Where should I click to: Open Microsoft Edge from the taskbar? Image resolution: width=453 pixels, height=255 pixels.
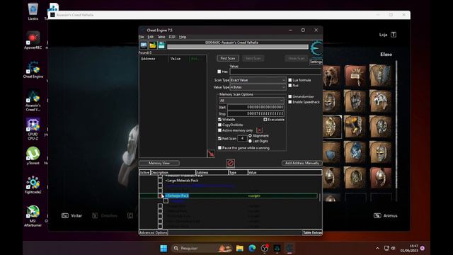[252, 249]
